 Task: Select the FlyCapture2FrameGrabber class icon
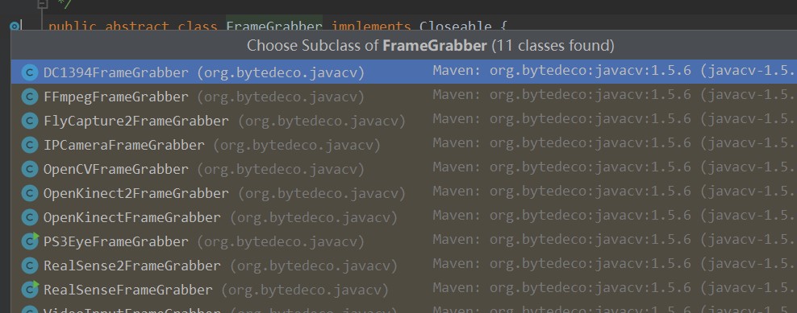click(x=30, y=121)
